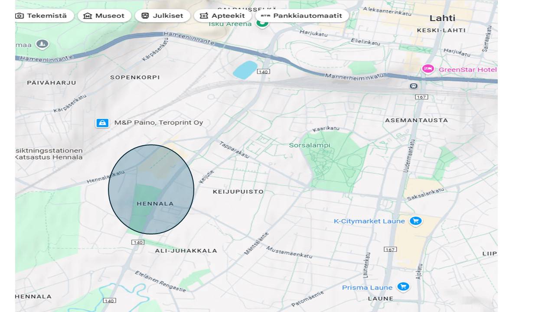The width and height of the screenshot is (555, 312).
Task: Click the camera icon in the Tekemistä chip
Action: point(20,16)
